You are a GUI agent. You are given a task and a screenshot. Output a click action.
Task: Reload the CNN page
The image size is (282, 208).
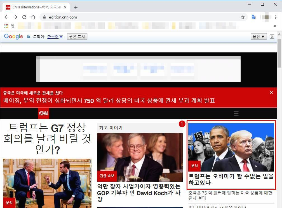coord(24,17)
